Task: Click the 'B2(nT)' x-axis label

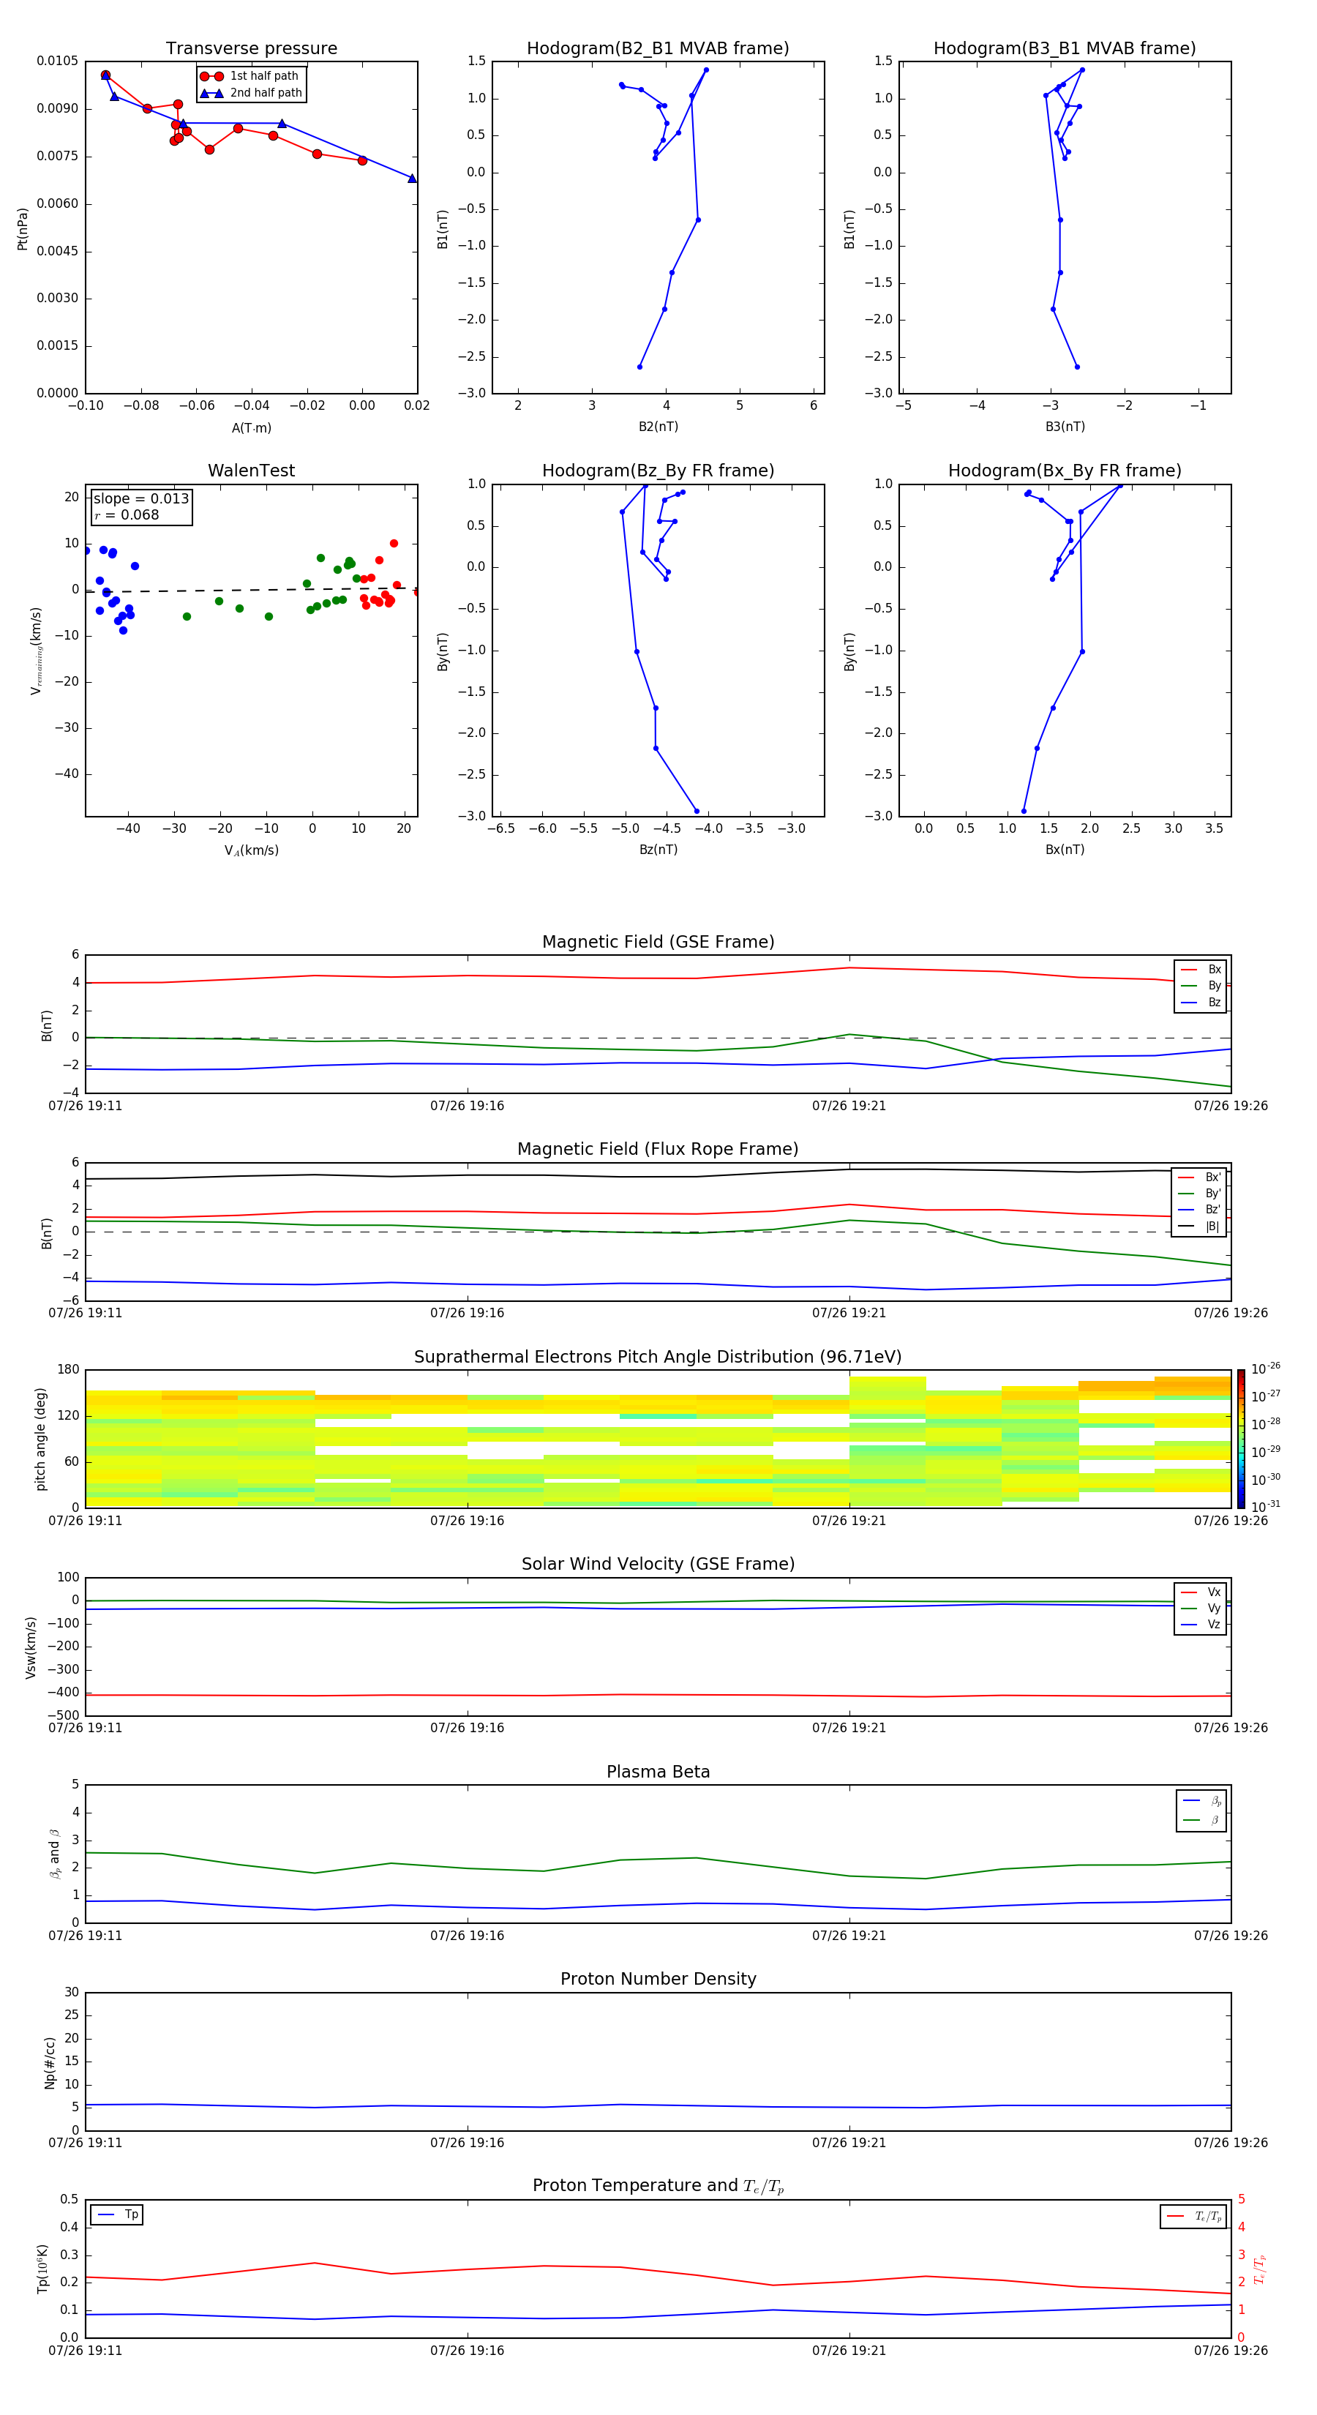Action: coord(658,427)
